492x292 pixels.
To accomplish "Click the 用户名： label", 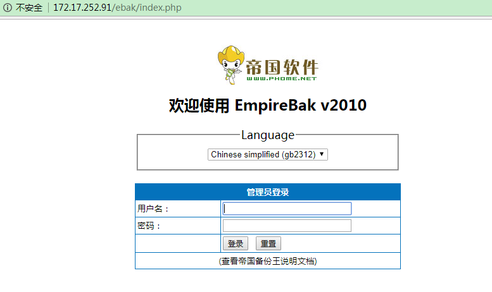I will [x=153, y=209].
